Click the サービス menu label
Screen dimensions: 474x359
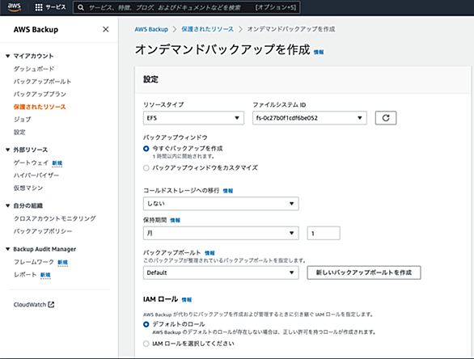(56, 7)
